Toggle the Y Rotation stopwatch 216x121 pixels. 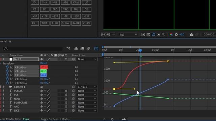click(7, 83)
